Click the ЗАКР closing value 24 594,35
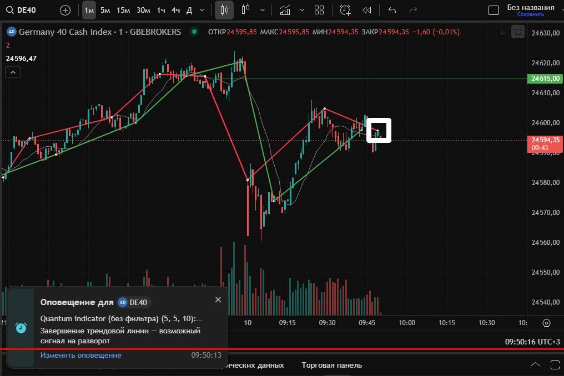564x376 pixels. (x=394, y=32)
